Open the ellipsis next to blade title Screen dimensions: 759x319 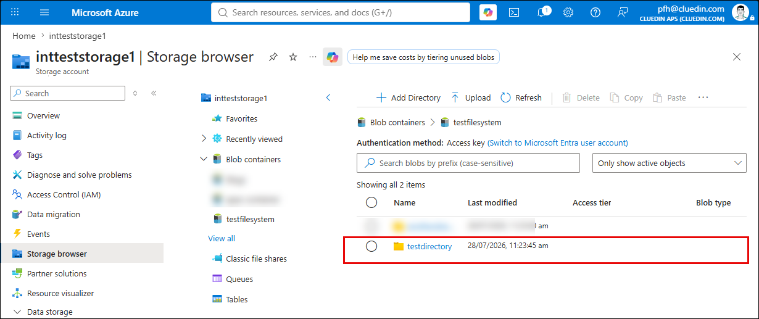313,57
